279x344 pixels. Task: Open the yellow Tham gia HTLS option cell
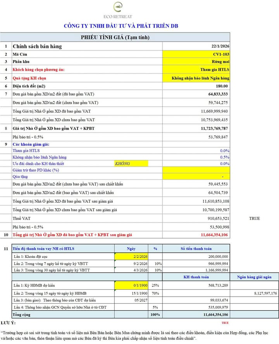tap(196, 69)
